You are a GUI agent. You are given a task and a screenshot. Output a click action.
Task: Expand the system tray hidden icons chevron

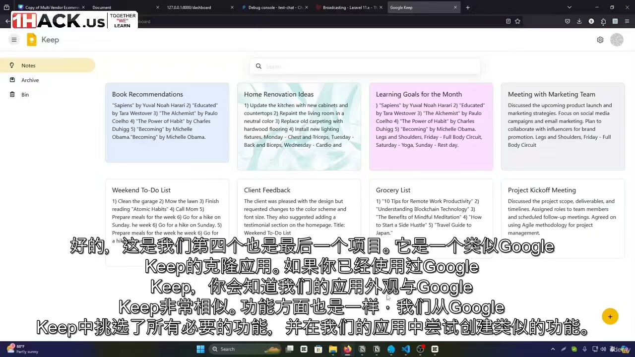pos(553,349)
